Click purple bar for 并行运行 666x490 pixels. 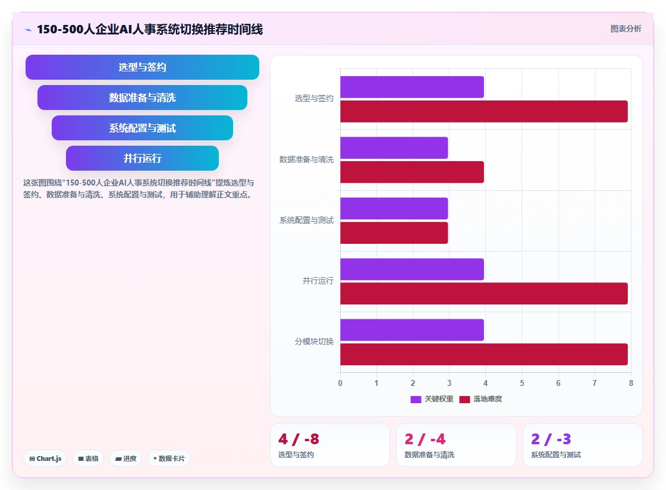point(412,269)
